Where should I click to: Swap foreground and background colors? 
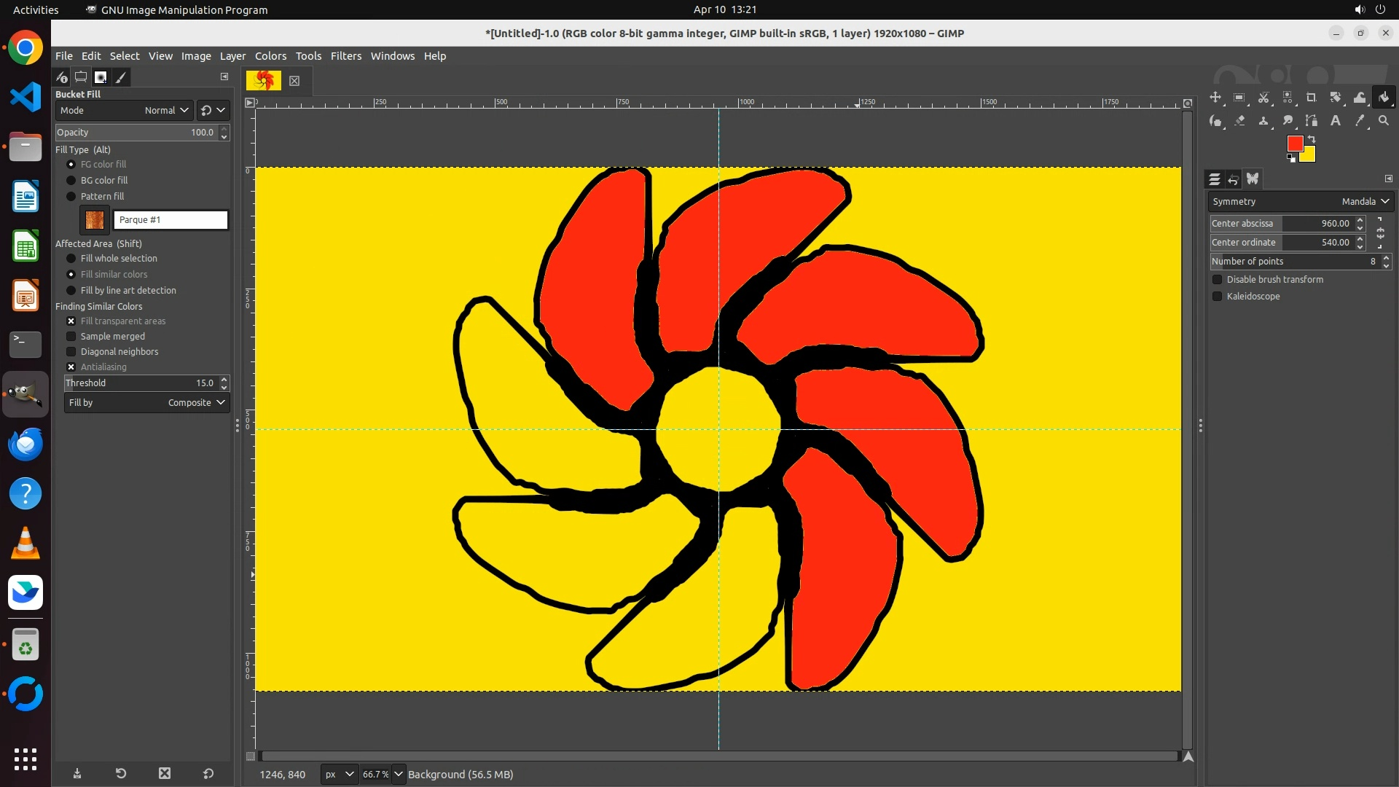(1312, 138)
